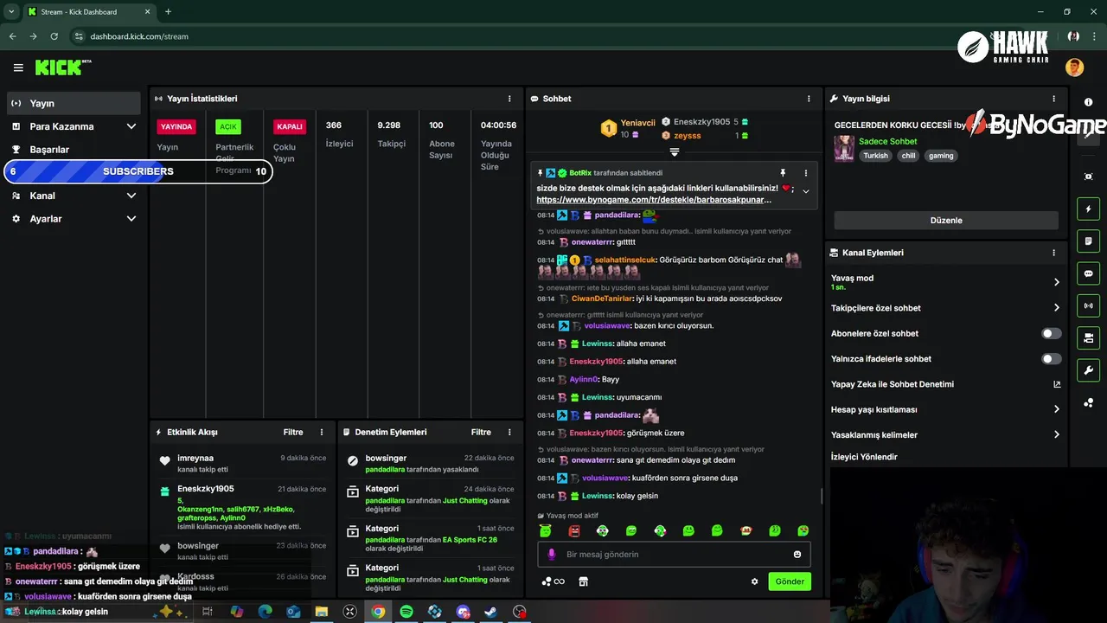Select Yayın in left navigation
This screenshot has width=1107, height=623.
pos(74,103)
